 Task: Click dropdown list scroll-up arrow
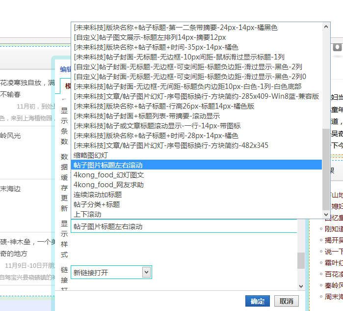coord(326,27)
